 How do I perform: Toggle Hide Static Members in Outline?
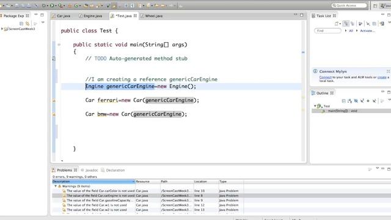point(362,101)
